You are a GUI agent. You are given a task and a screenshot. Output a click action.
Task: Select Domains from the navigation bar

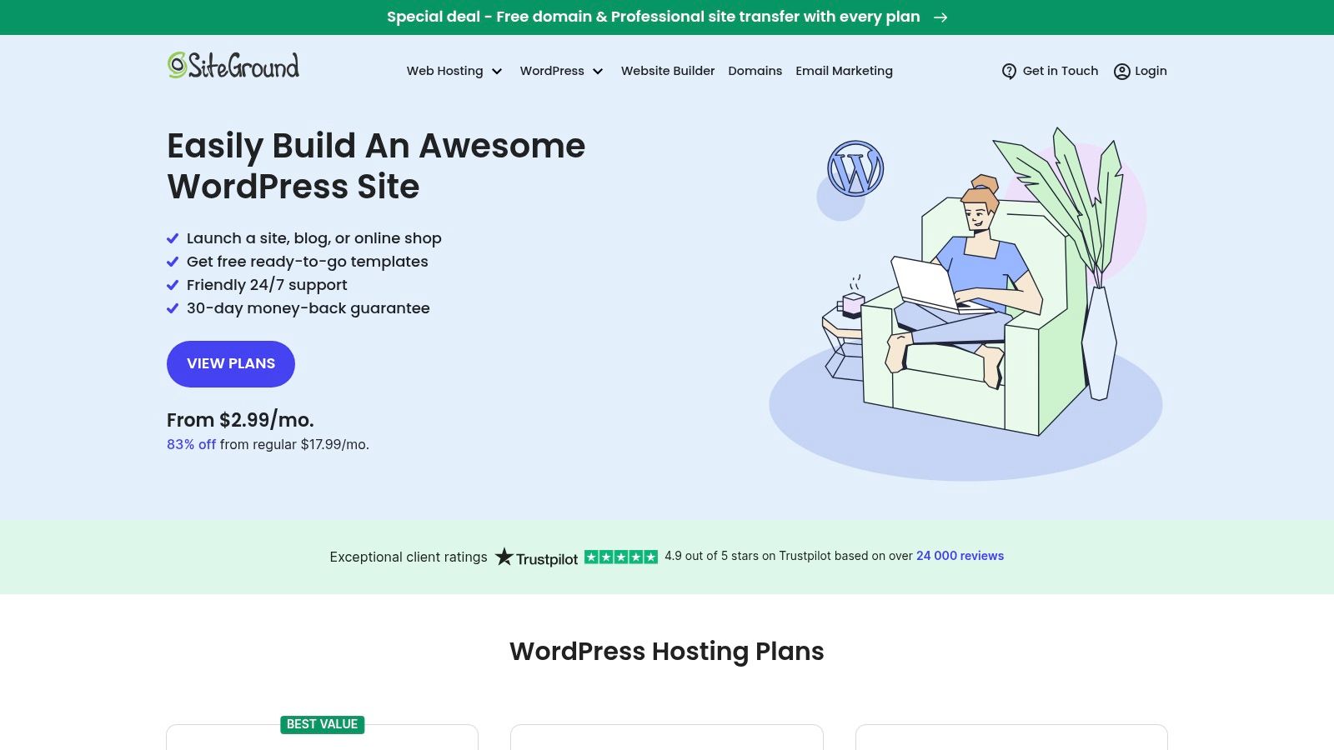click(755, 71)
